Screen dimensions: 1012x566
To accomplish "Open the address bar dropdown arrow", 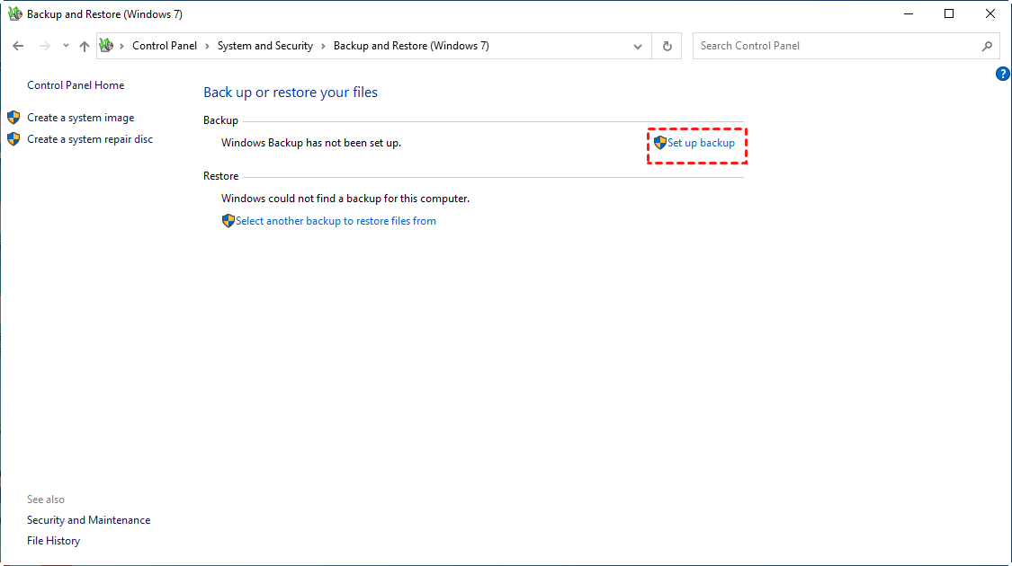I will [638, 45].
